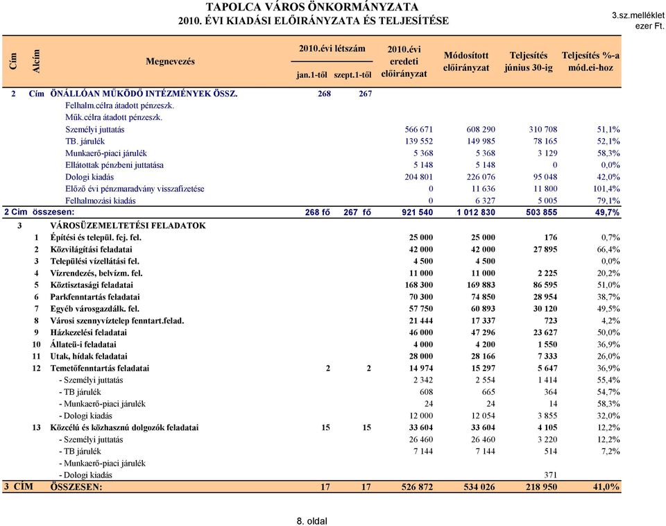Click 'Házkezelési feladatai' value 23 627
Image resolution: width=666 pixels, height=526 pixels.
pyautogui.click(x=545, y=332)
